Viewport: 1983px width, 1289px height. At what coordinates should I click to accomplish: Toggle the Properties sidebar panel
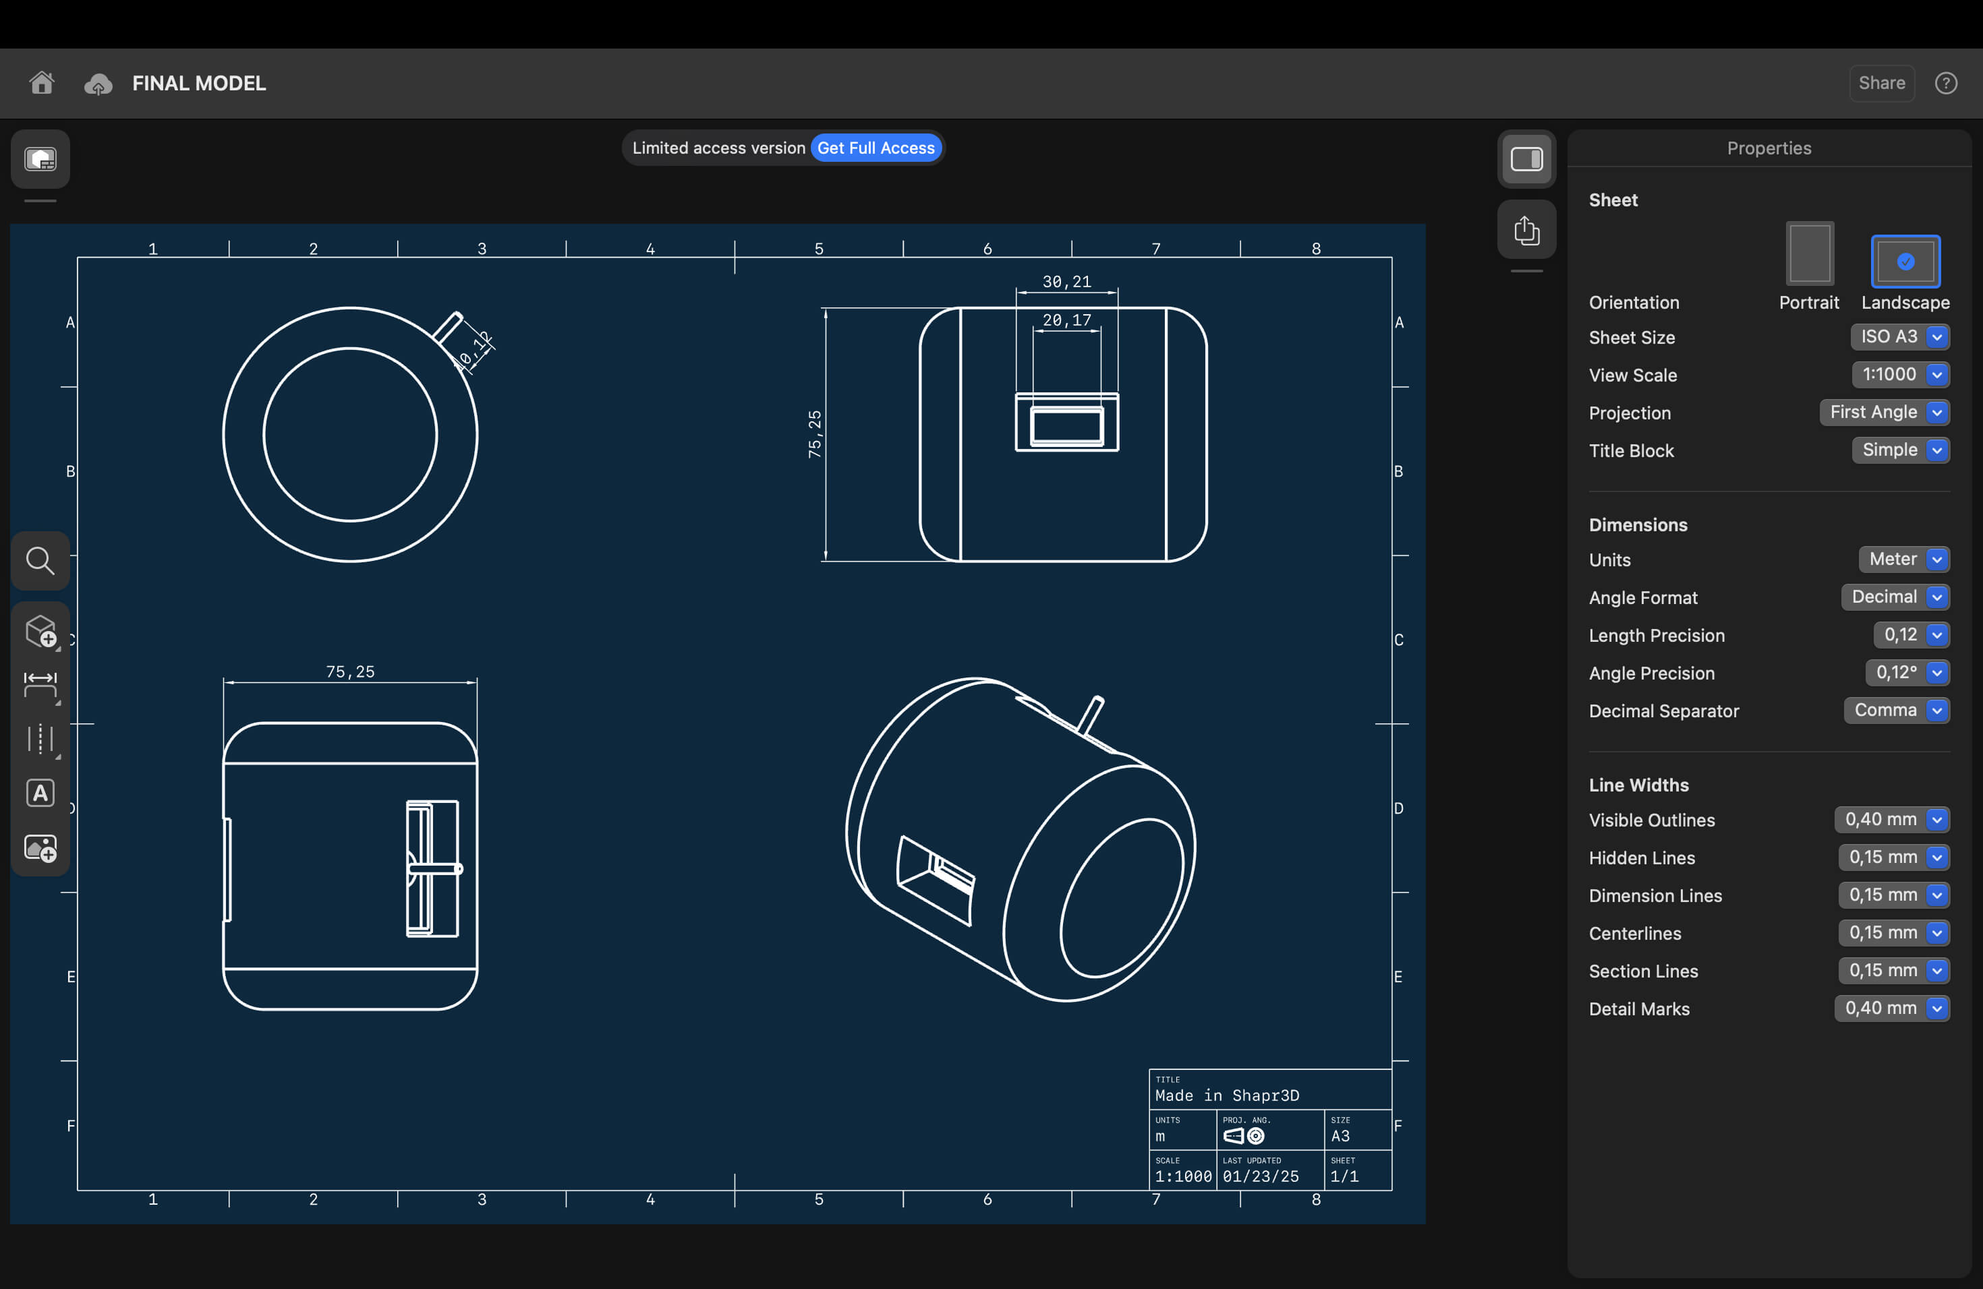pyautogui.click(x=1526, y=158)
